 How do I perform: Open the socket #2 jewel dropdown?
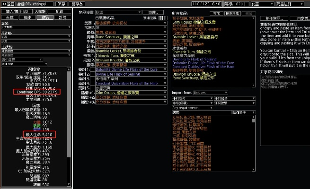(131, 97)
